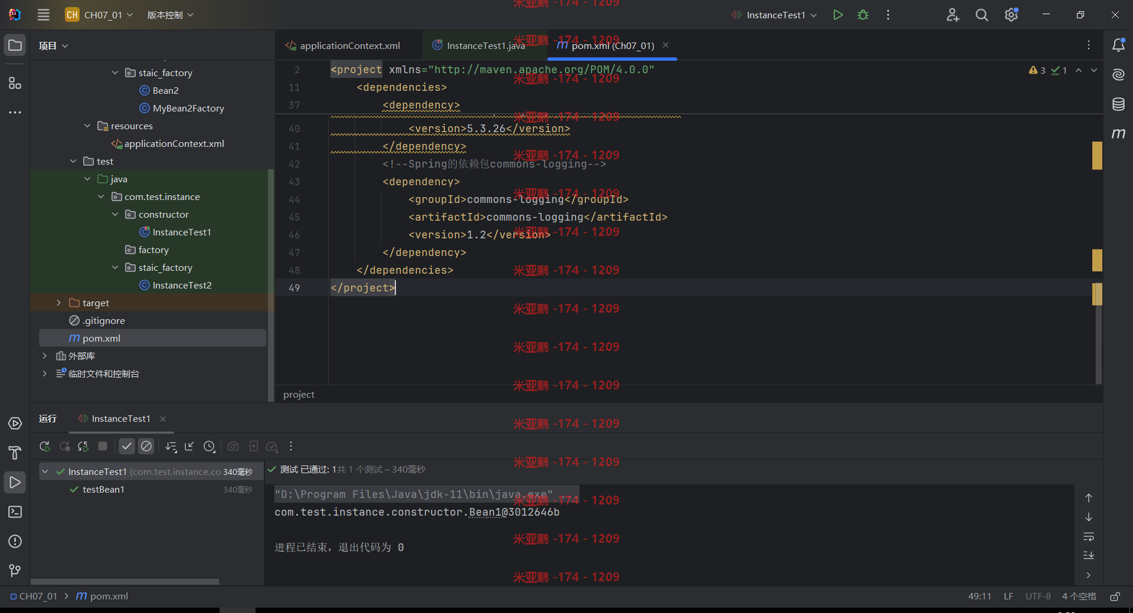Toggle scroll to end of console

point(1089,556)
